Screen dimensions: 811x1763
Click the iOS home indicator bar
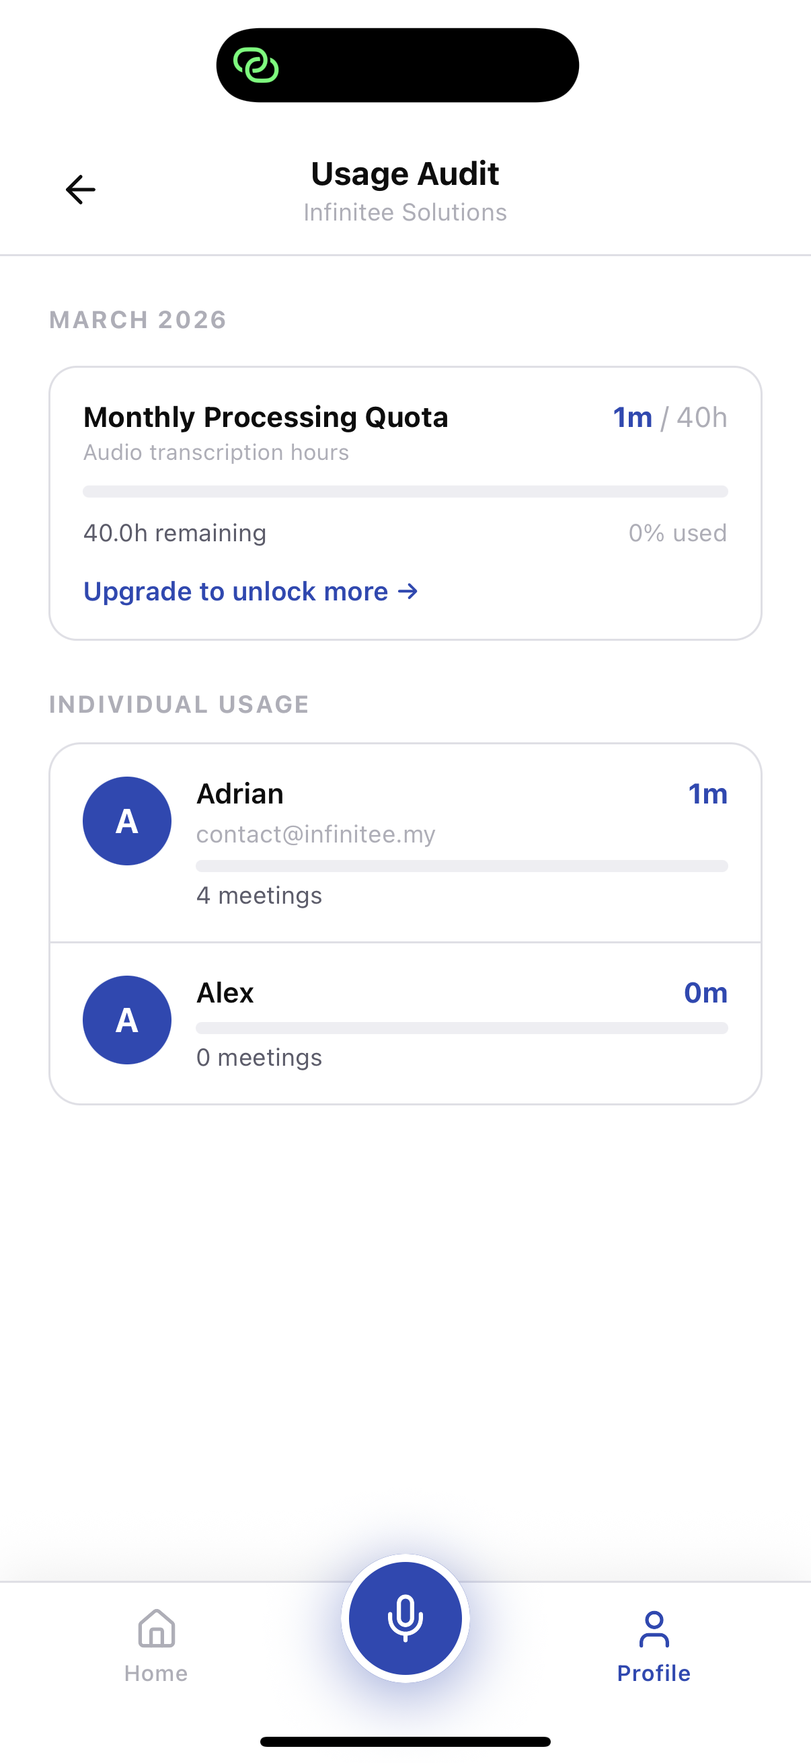(x=405, y=1741)
